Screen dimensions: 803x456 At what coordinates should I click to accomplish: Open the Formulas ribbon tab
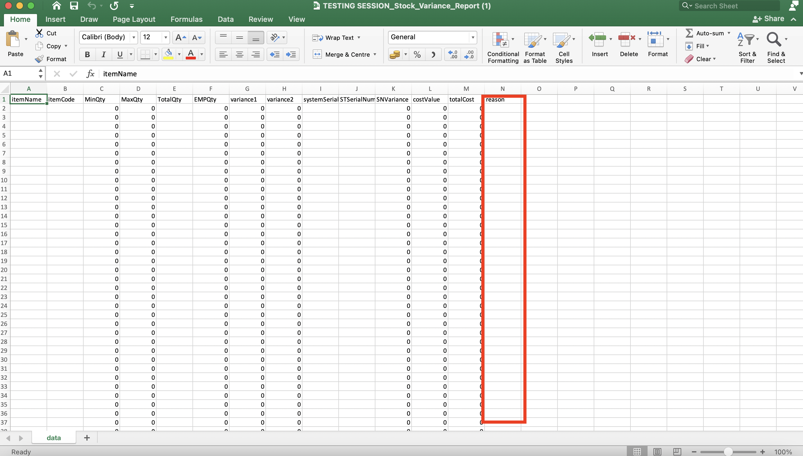click(x=186, y=19)
